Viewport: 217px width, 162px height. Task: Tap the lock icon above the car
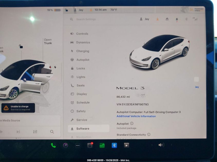(21, 46)
